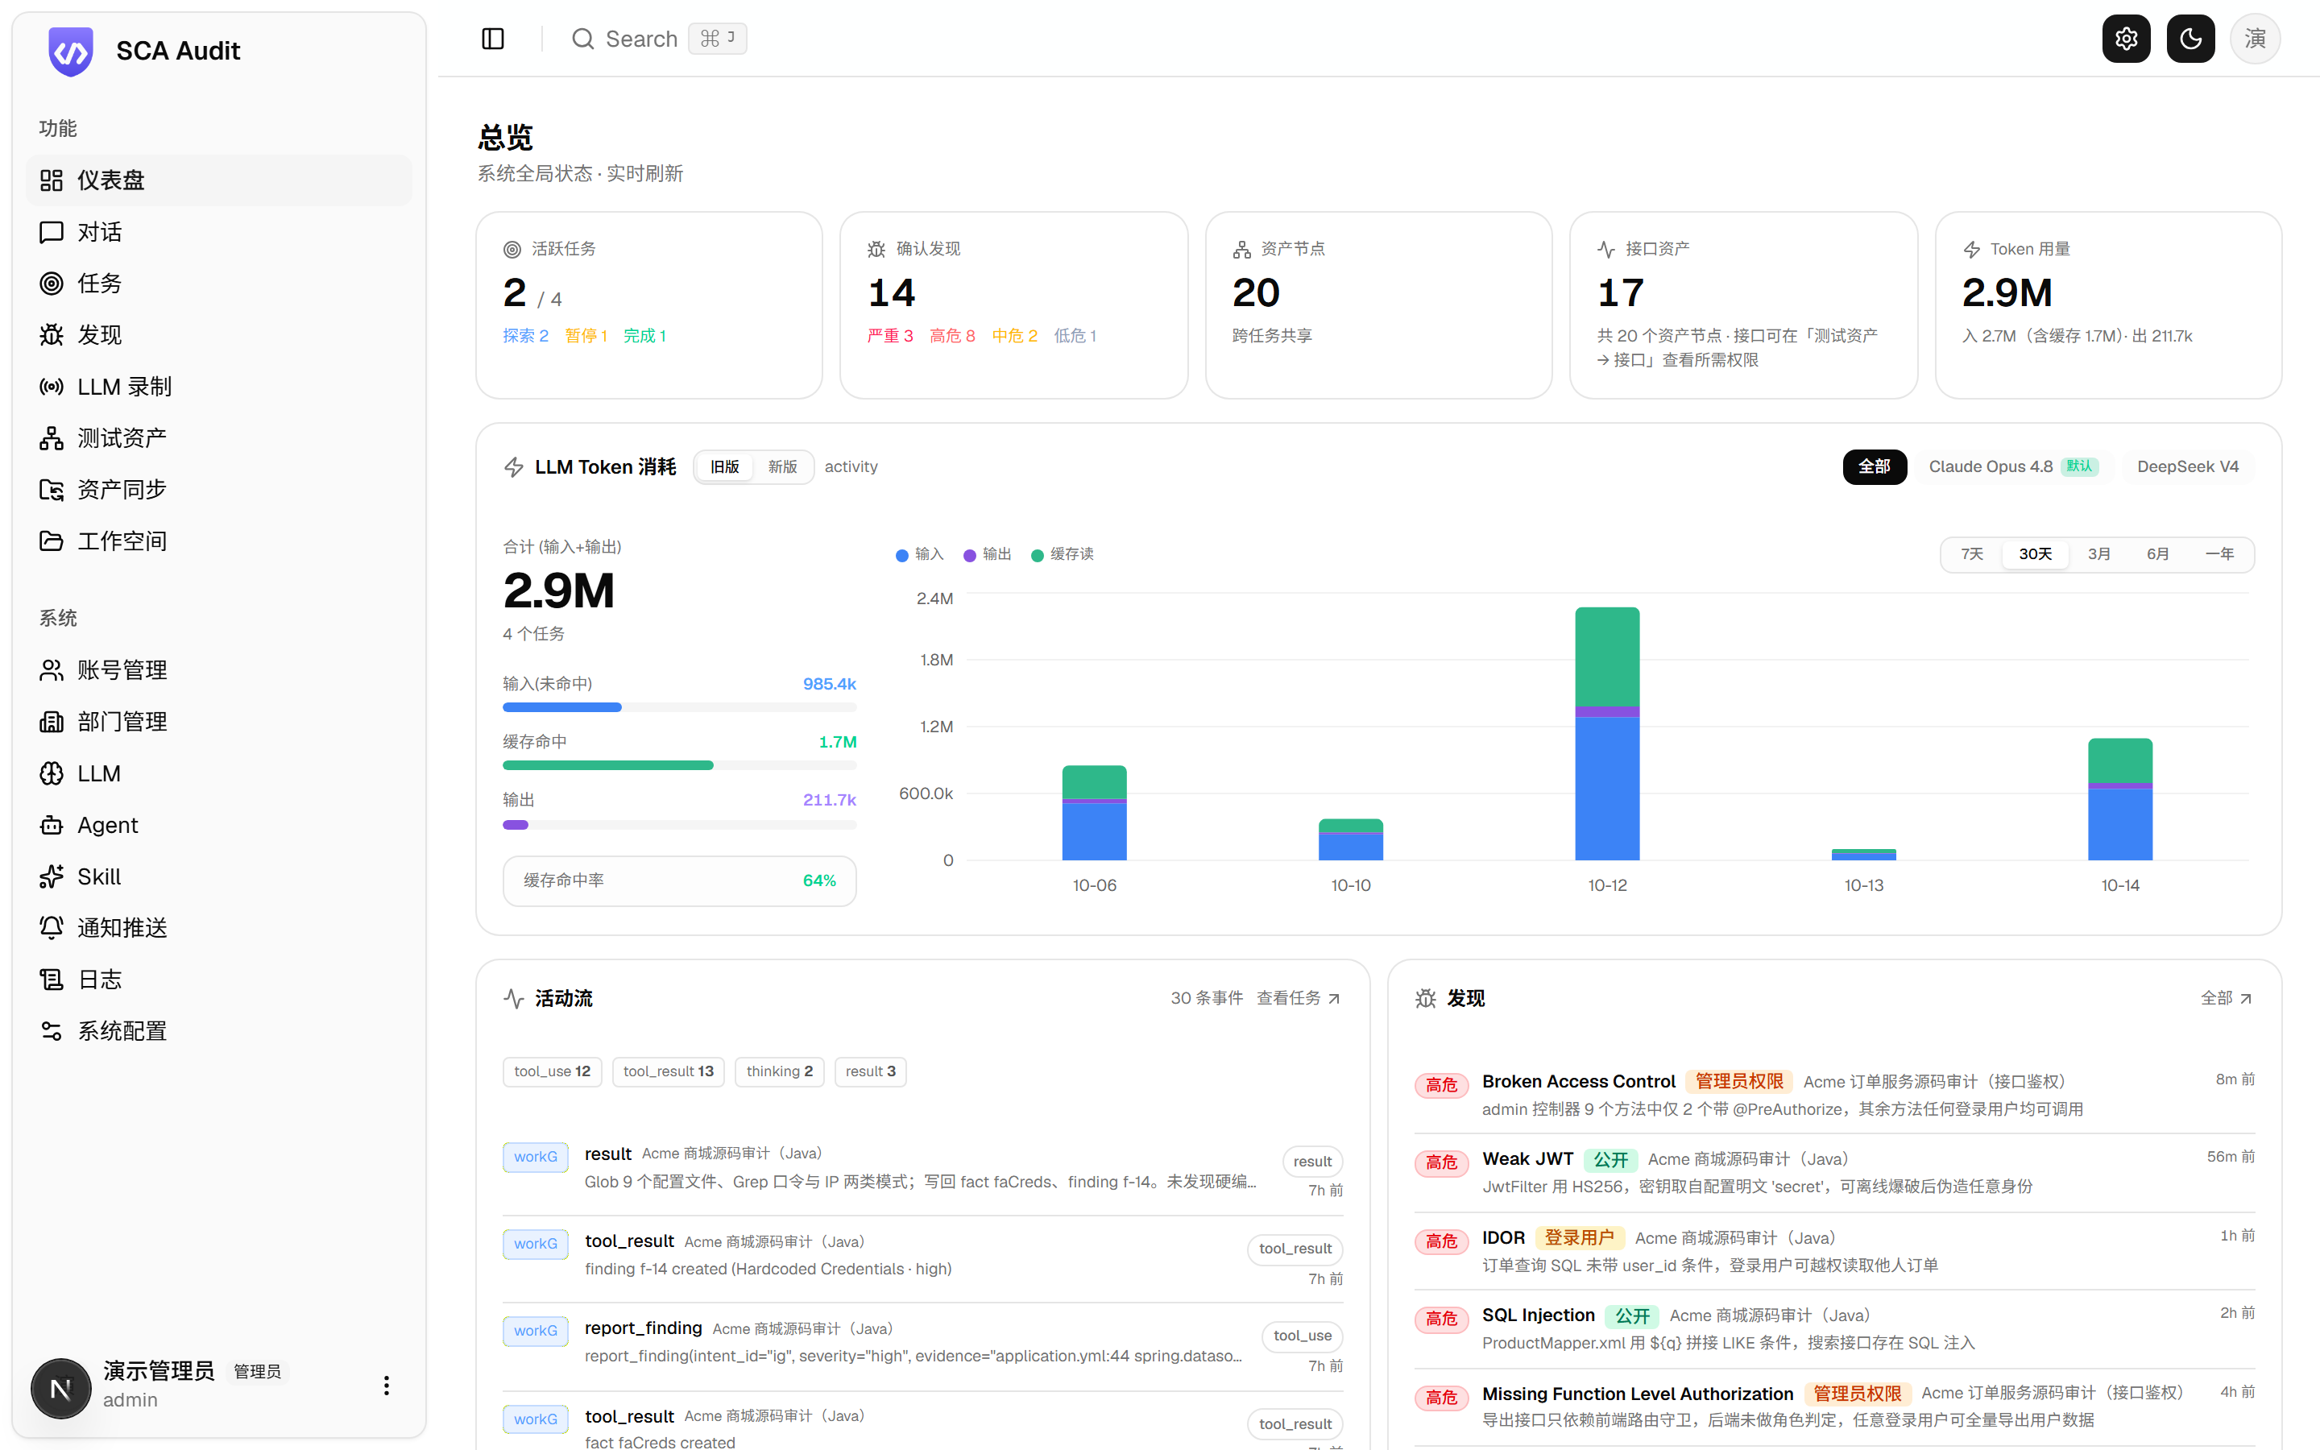Set chart range to 一年

[x=2219, y=554]
